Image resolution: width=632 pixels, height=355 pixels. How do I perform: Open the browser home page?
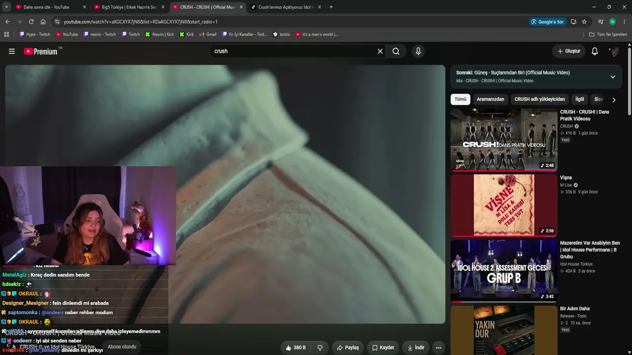coord(43,22)
